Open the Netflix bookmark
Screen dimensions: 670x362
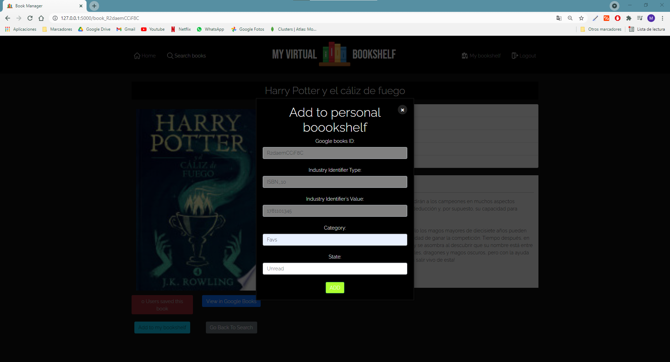tap(181, 29)
